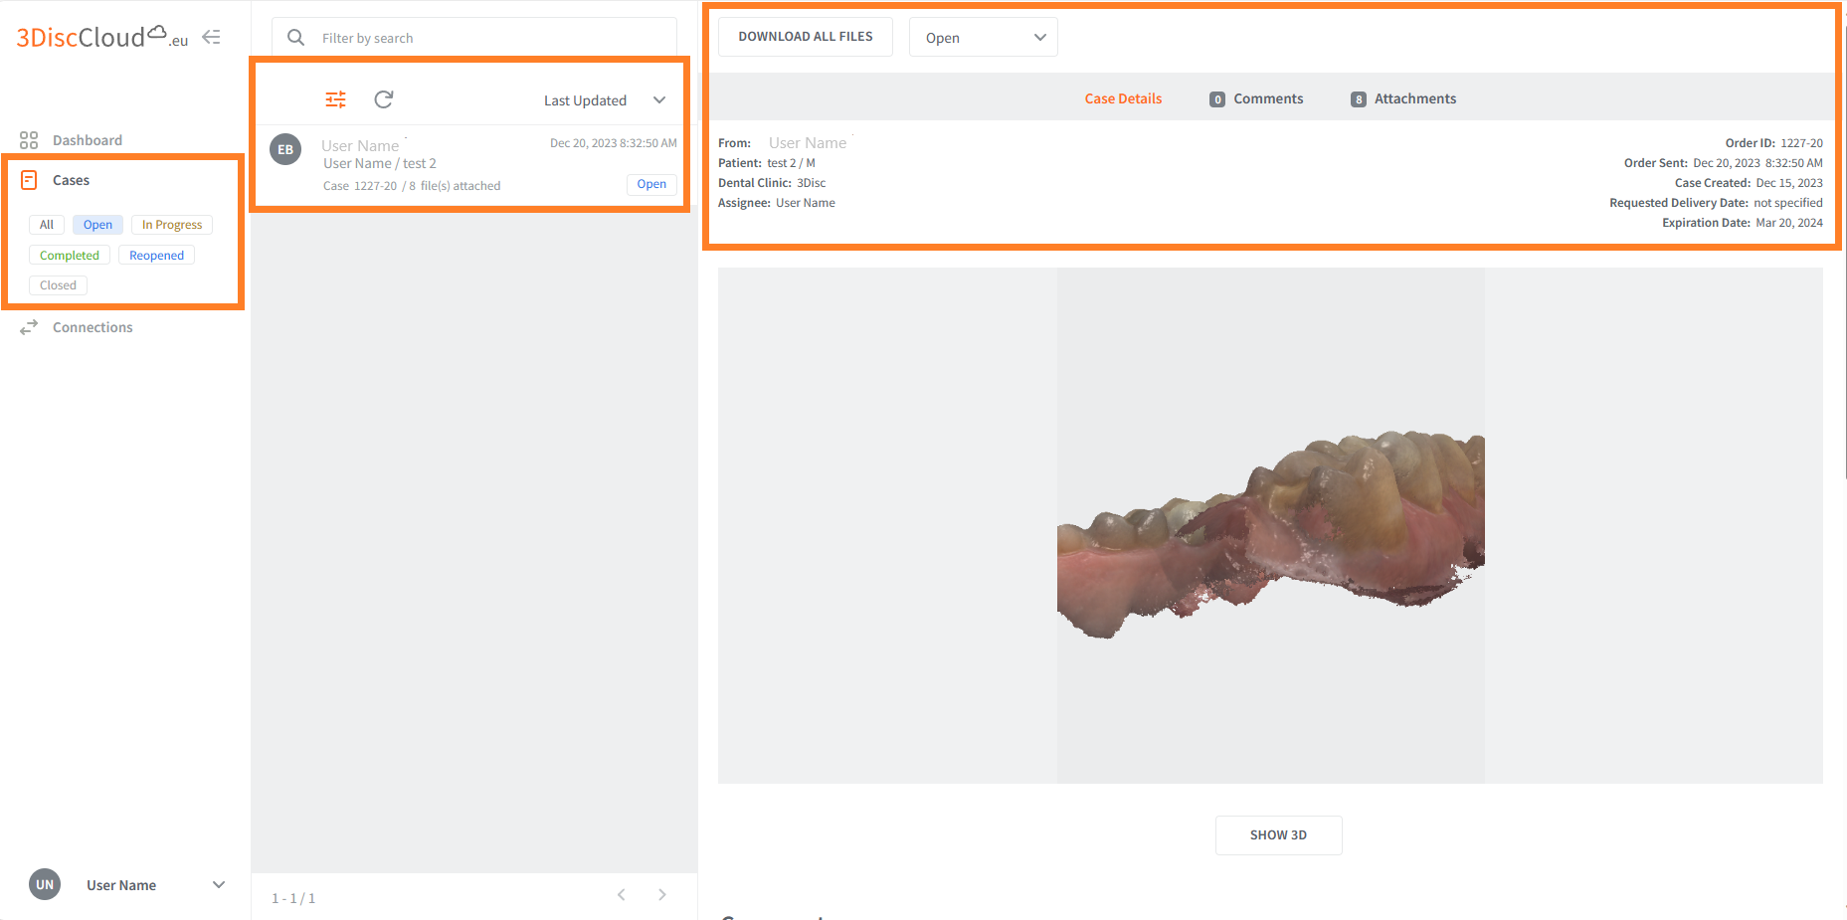Screen dimensions: 1847x920
Task: Click the Expiration Date Mar 20, 2024
Action: [x=1743, y=223]
